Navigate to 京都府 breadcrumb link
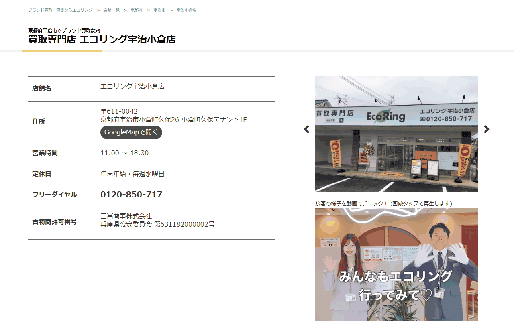 pos(137,10)
